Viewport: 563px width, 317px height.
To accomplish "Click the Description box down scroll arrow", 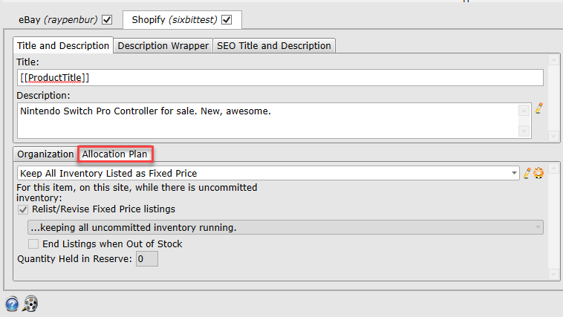I will tap(524, 131).
